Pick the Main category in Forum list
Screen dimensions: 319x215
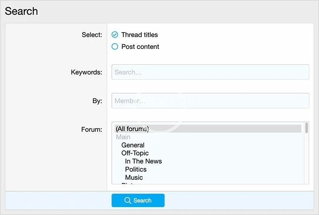[123, 137]
